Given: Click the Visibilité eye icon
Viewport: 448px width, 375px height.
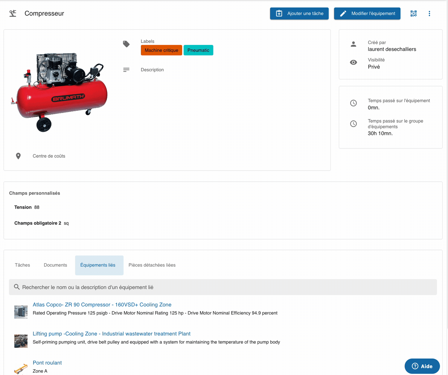Looking at the screenshot, I should (353, 63).
